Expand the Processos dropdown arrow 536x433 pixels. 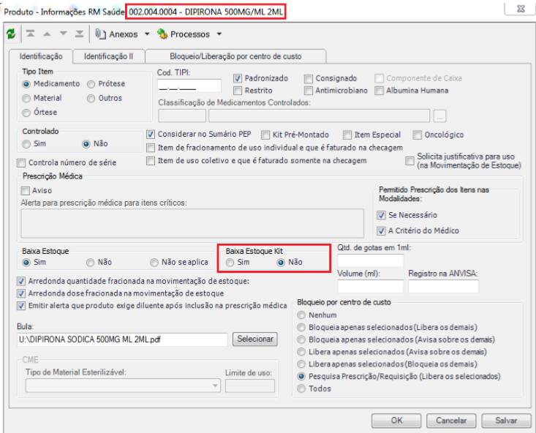click(219, 34)
